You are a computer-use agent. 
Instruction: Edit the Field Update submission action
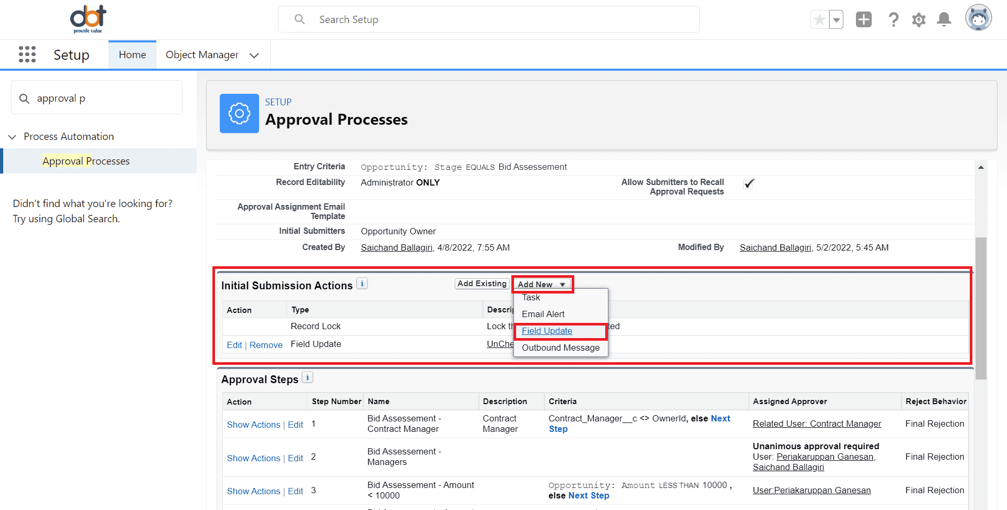click(x=234, y=345)
